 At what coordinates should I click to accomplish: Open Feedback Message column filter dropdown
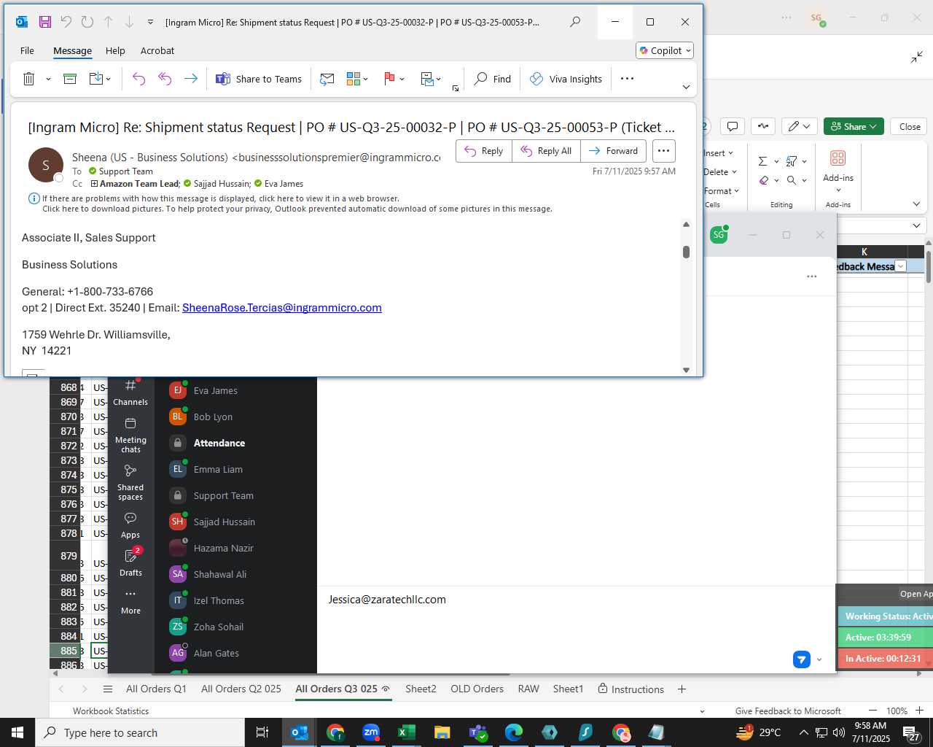coord(901,266)
